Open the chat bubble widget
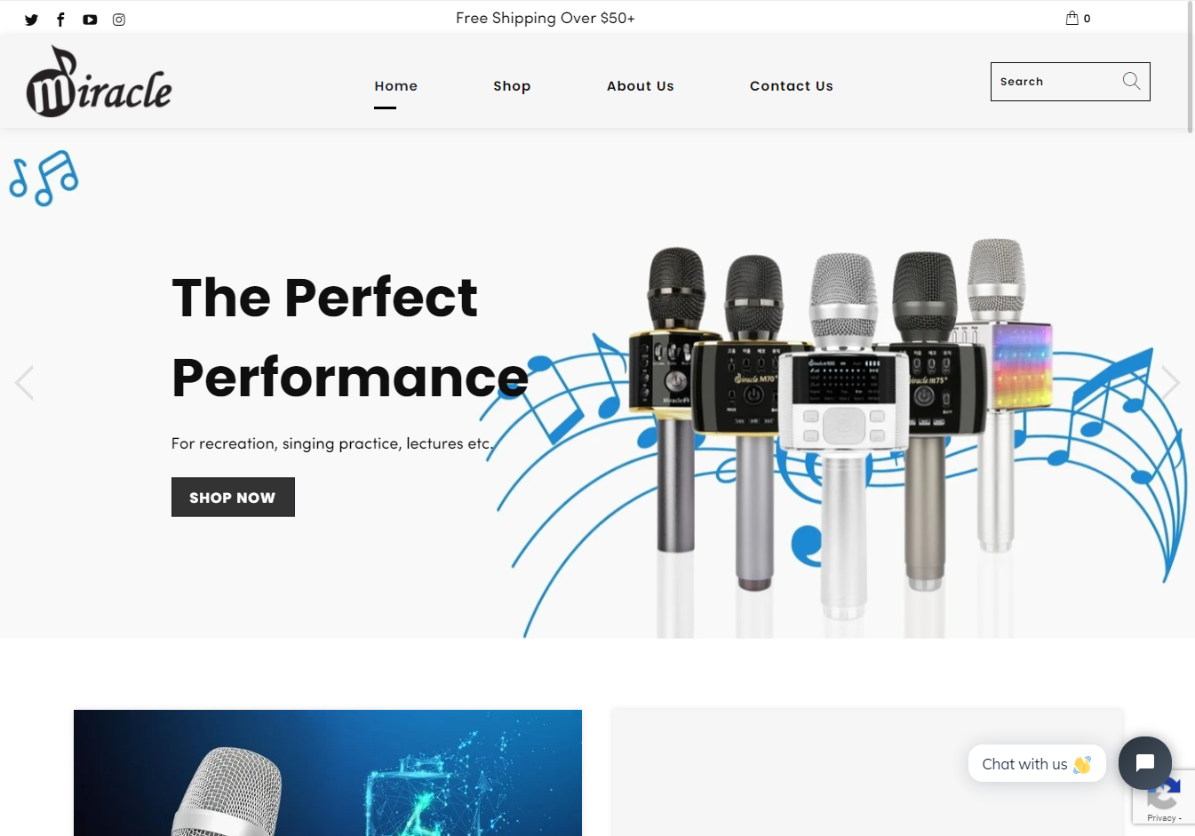Viewport: 1195px width, 836px height. [1144, 762]
